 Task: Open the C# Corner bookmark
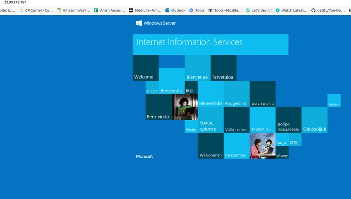pos(36,10)
